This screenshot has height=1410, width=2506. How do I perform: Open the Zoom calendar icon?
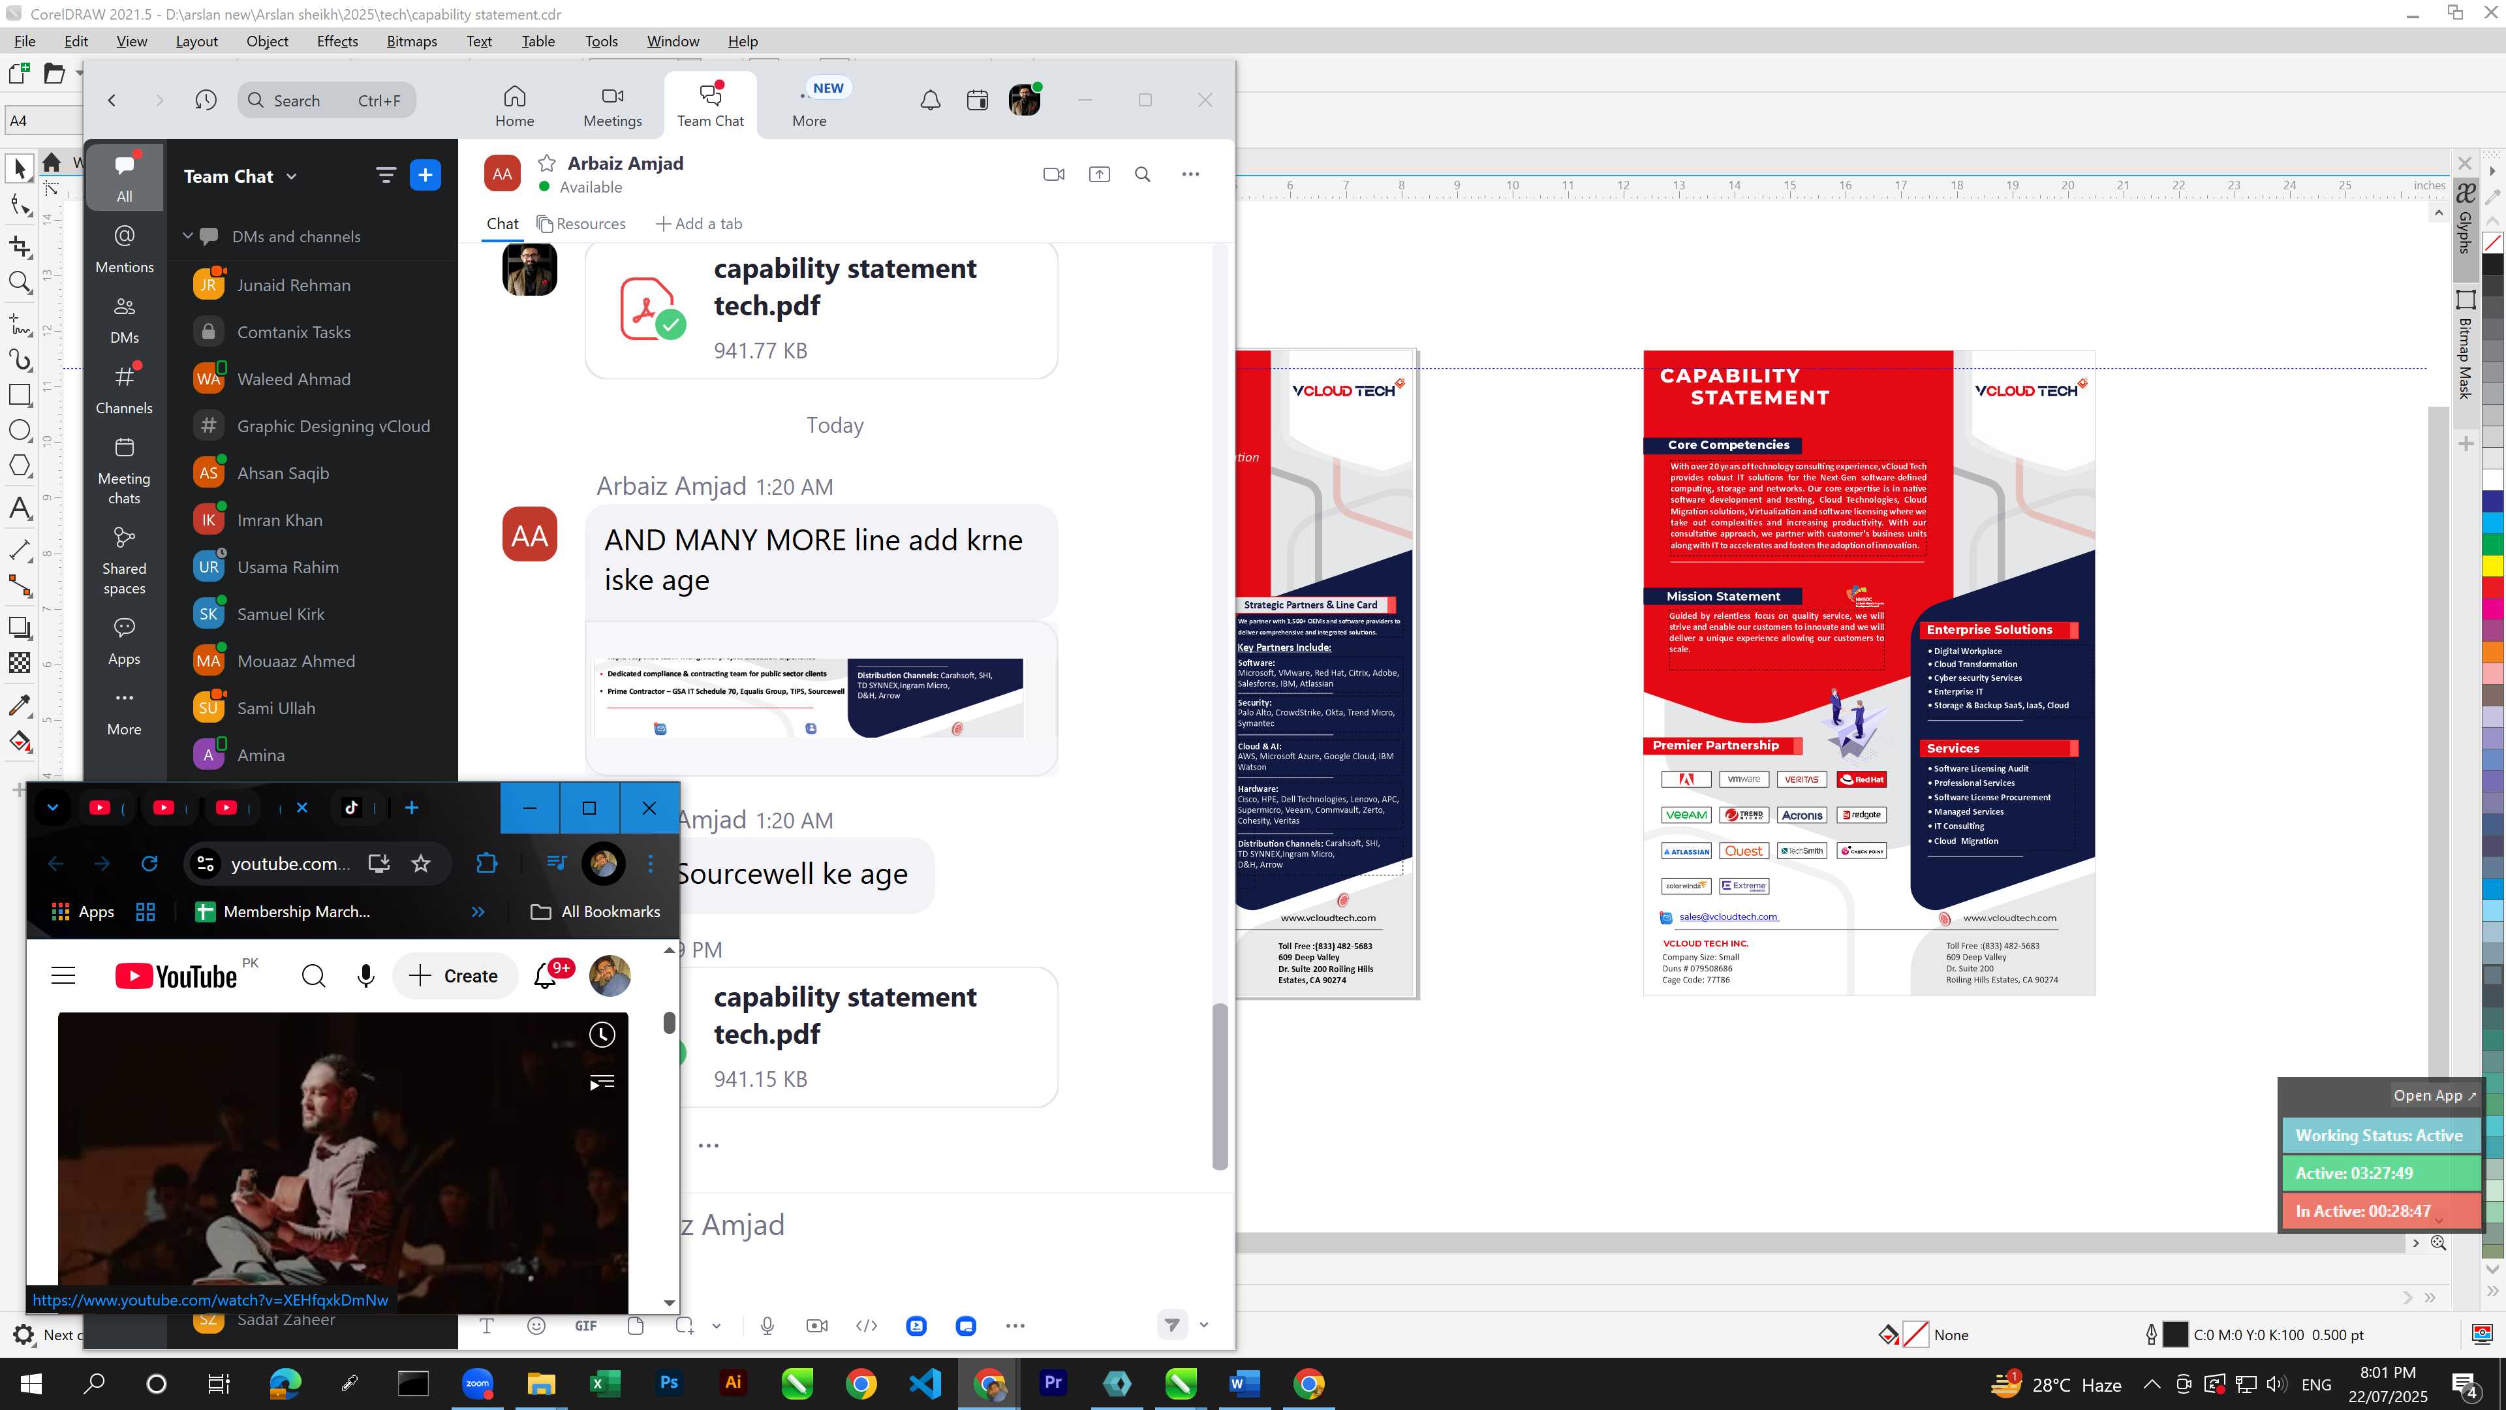pyautogui.click(x=978, y=101)
